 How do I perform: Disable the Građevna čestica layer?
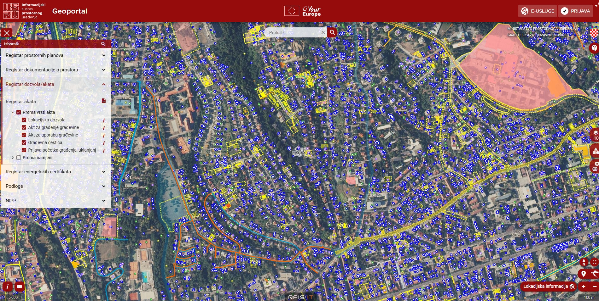24,142
